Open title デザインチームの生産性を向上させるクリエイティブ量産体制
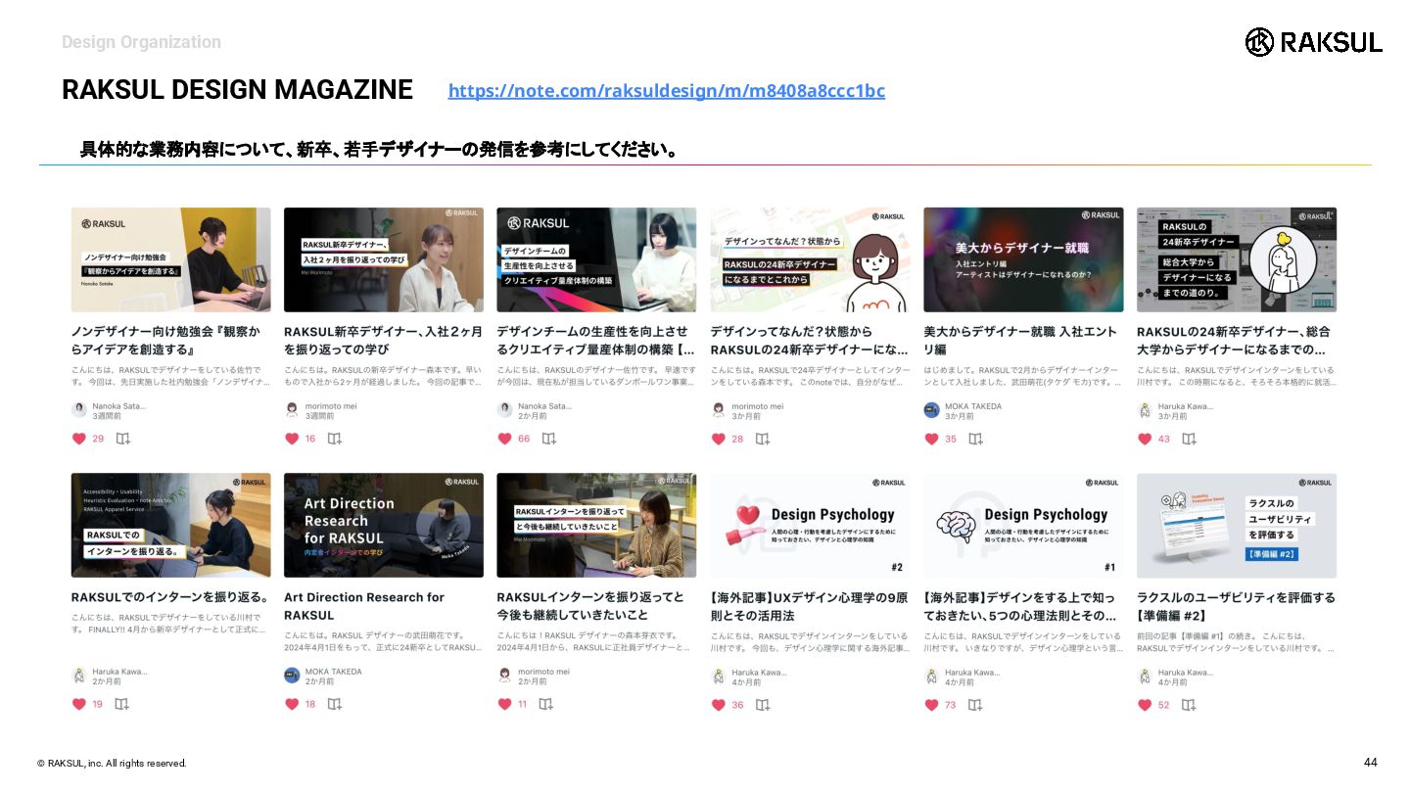Screen dimensions: 1410x793 595,341
